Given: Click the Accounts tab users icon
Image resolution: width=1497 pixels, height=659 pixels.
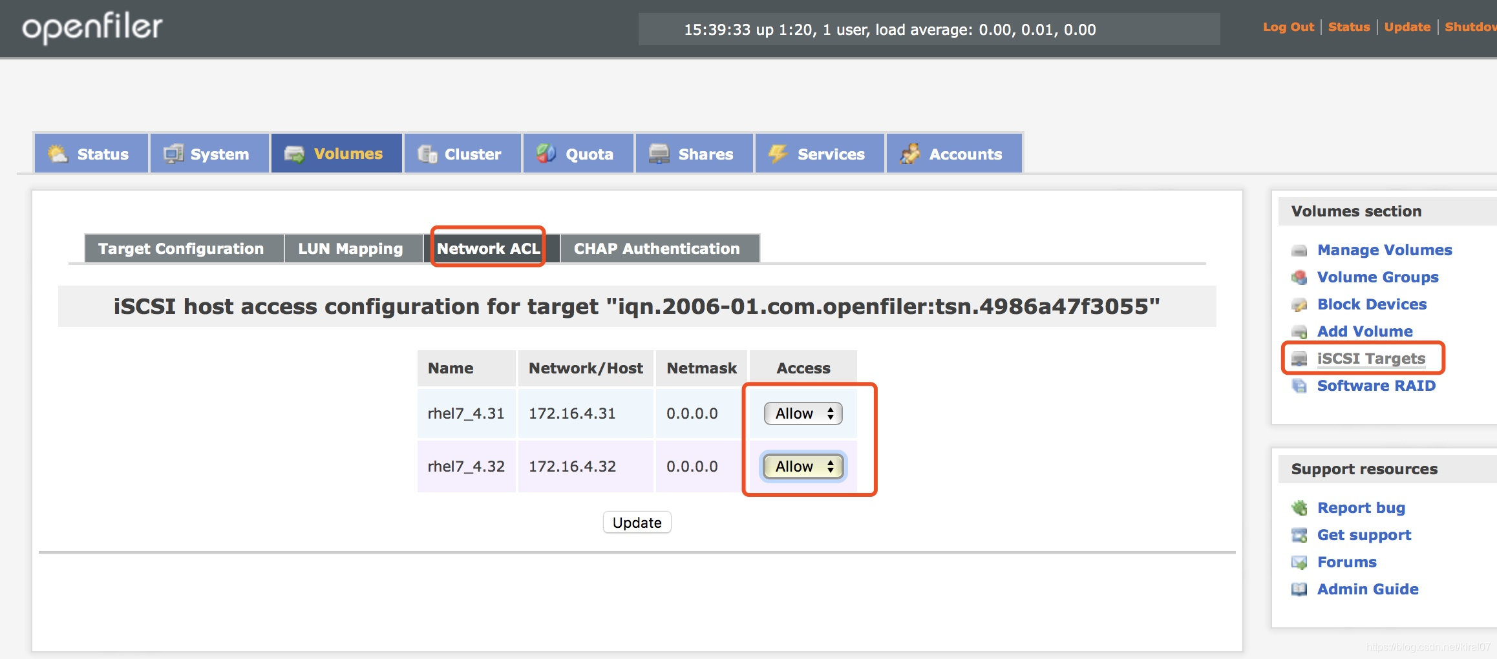Looking at the screenshot, I should (910, 154).
